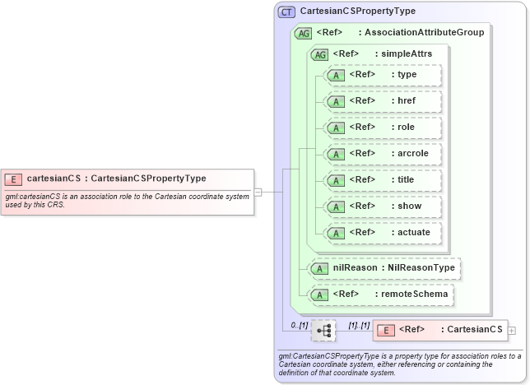Click the type attribute label
Image resolution: width=530 pixels, height=385 pixels.
(x=383, y=74)
